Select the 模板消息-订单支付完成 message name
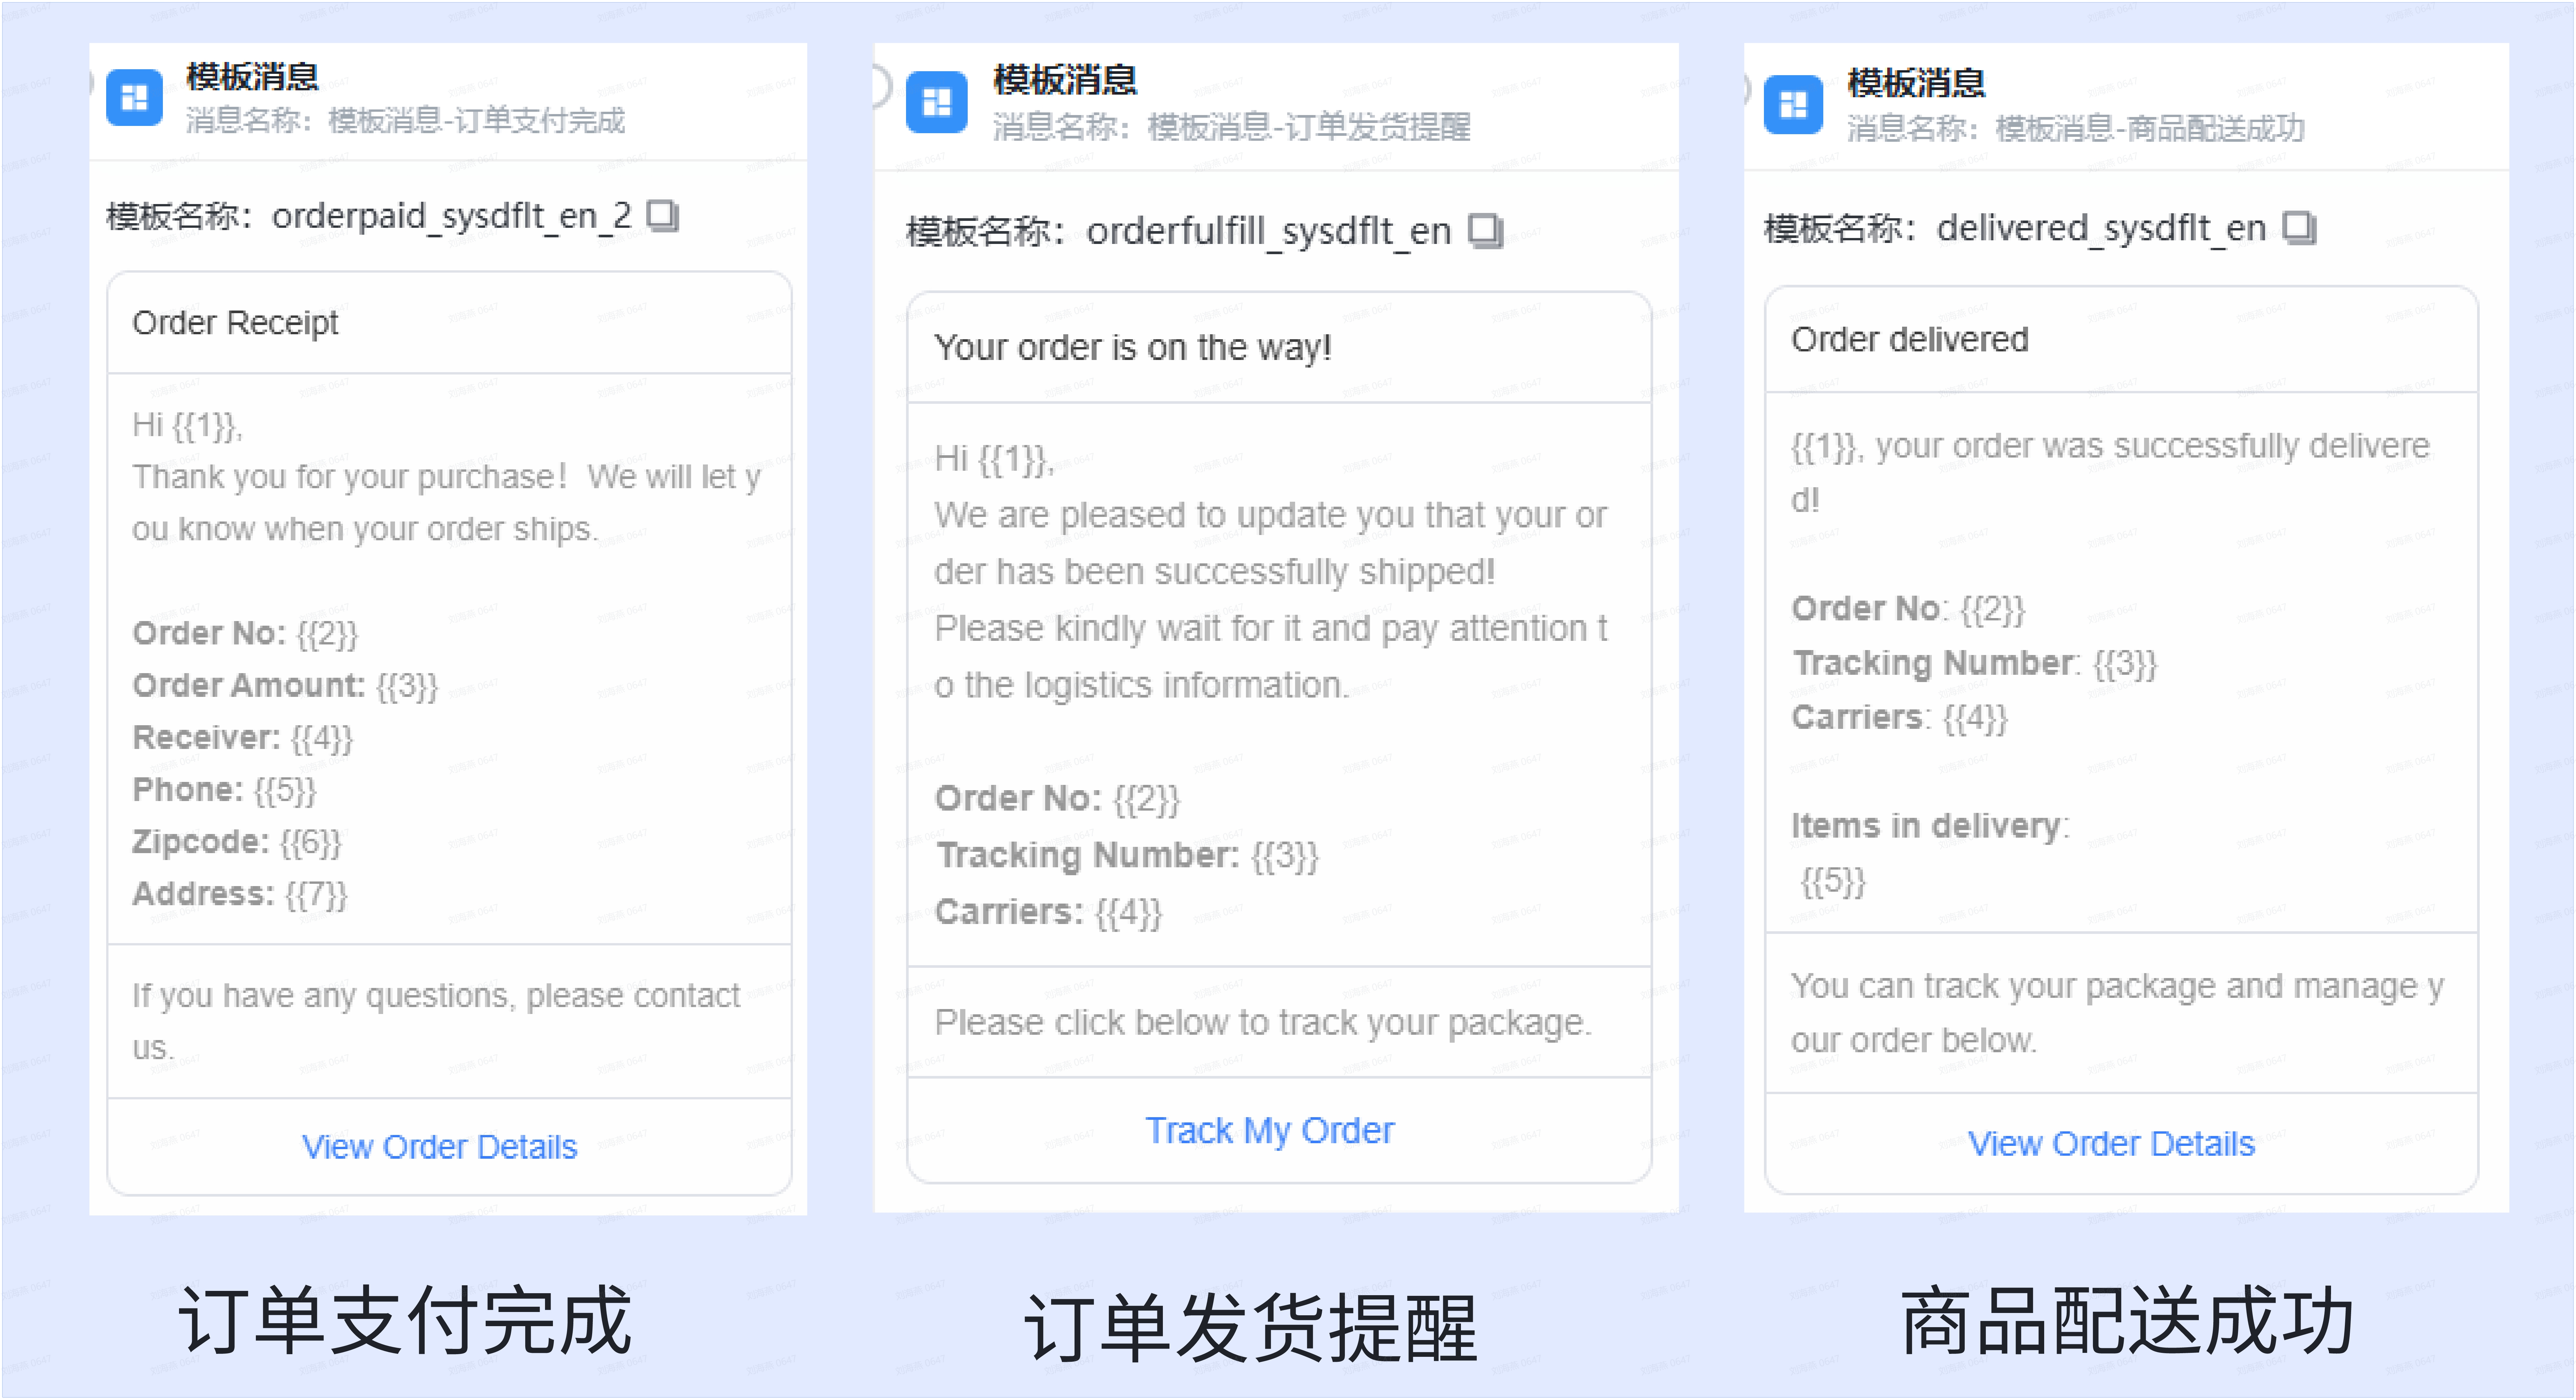Screen dimensions: 2576x1400 [x=476, y=121]
